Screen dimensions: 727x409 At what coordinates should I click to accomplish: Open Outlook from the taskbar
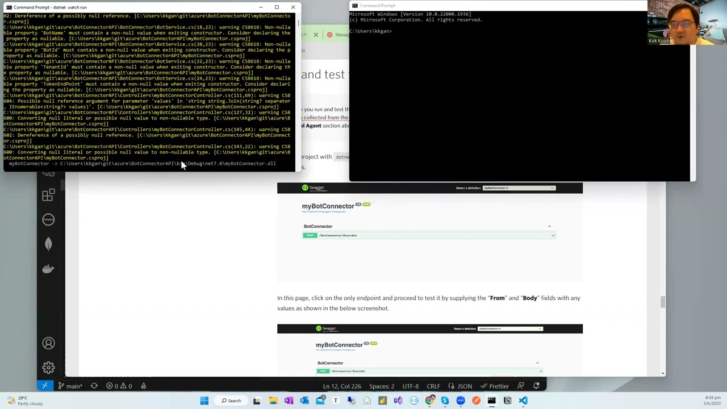pyautogui.click(x=304, y=400)
